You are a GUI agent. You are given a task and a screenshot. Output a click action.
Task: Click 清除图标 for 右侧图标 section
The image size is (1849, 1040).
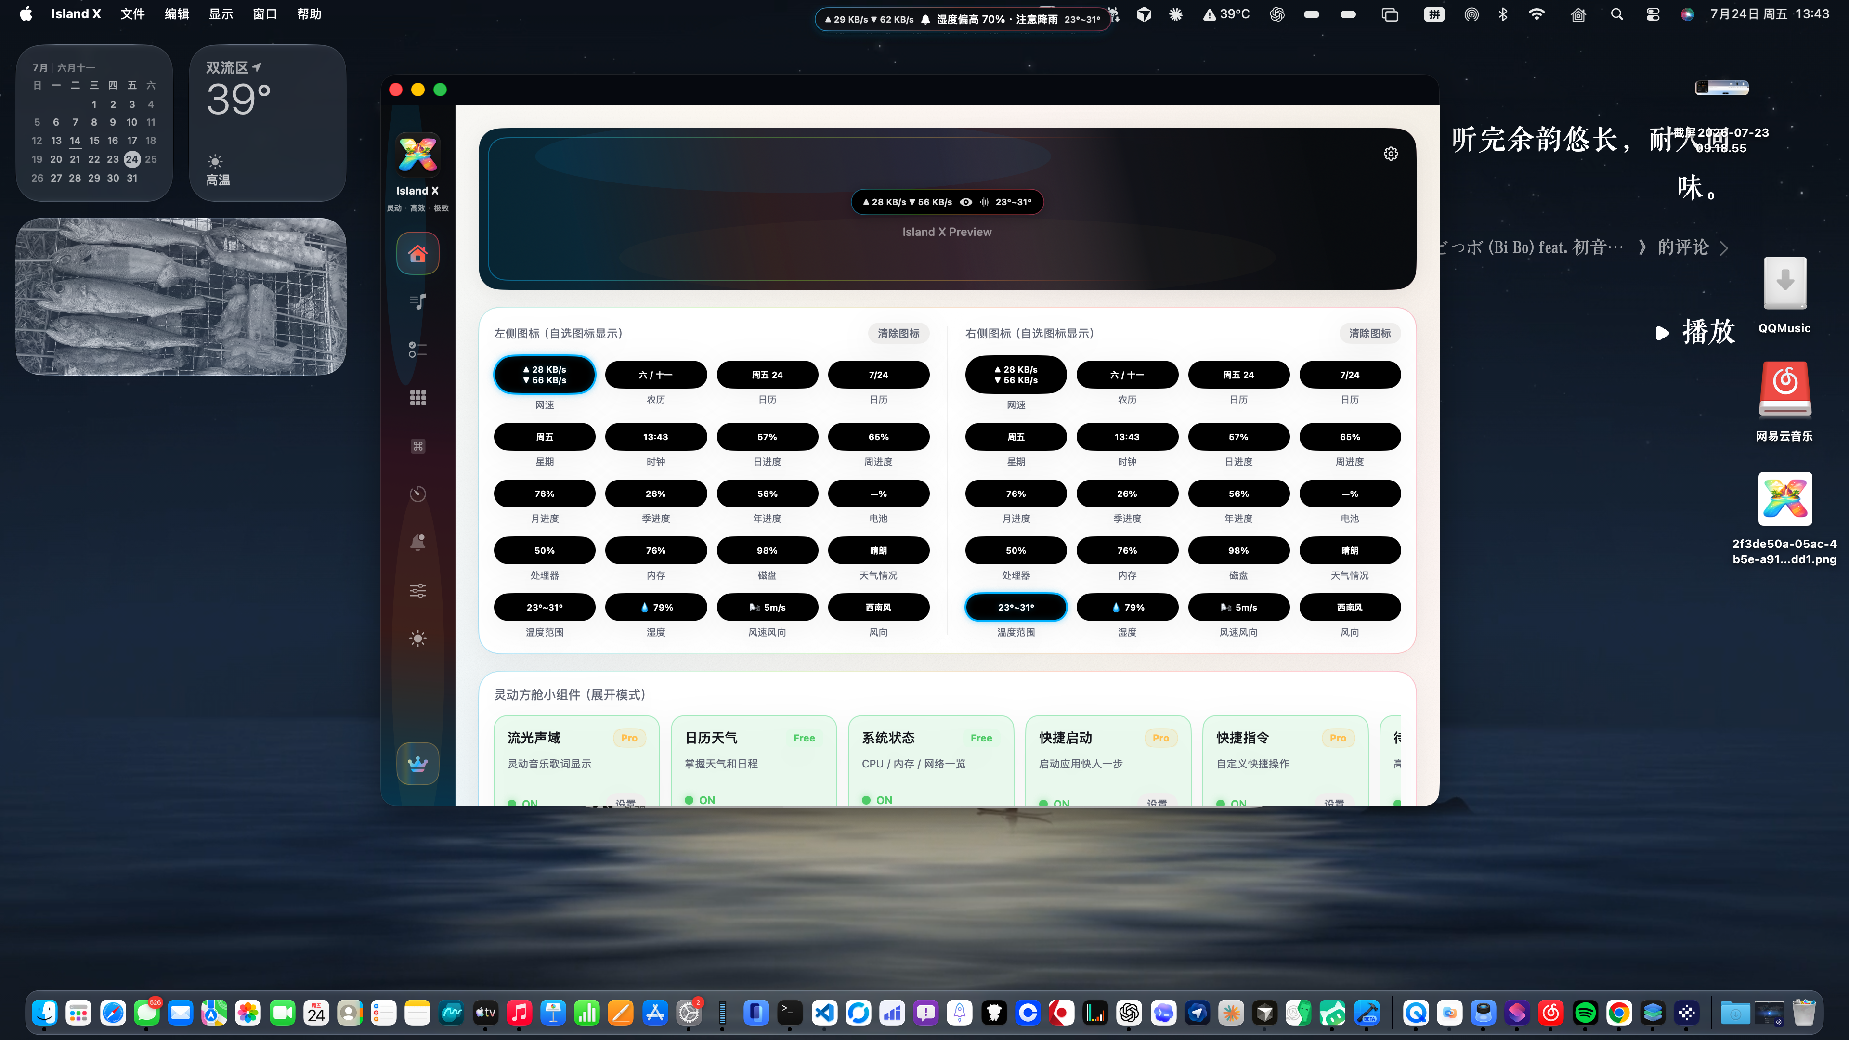tap(1369, 333)
